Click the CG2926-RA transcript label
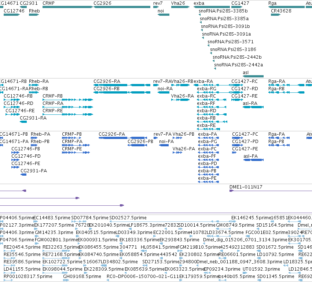The height and width of the screenshot is (282, 312). tap(107, 81)
